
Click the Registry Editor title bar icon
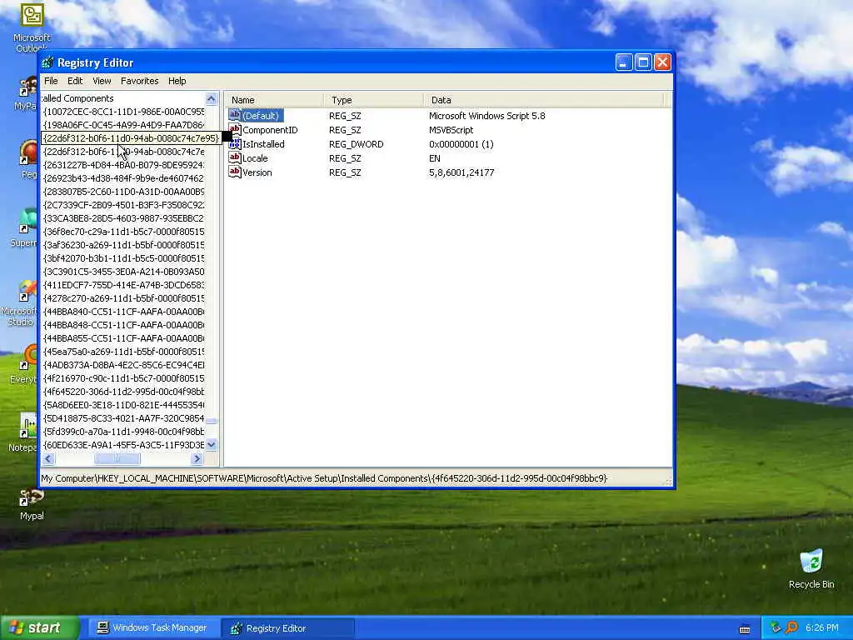(47, 62)
